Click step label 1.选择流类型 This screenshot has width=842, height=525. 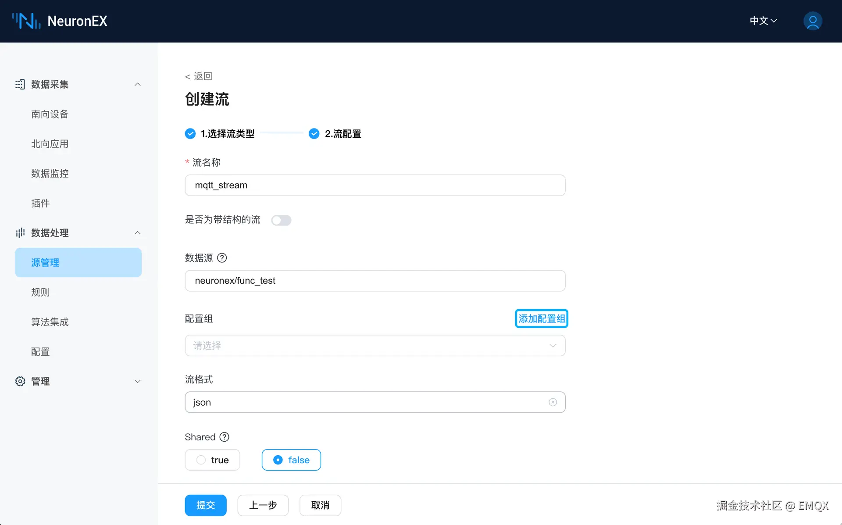pos(228,133)
